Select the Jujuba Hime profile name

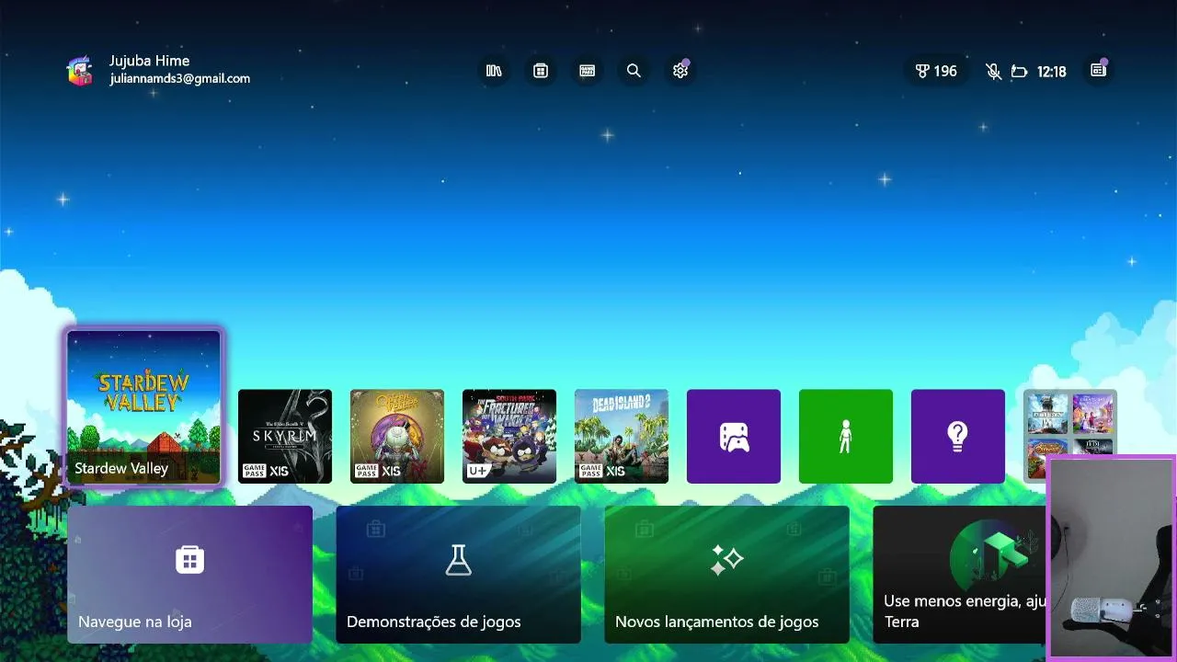(149, 61)
